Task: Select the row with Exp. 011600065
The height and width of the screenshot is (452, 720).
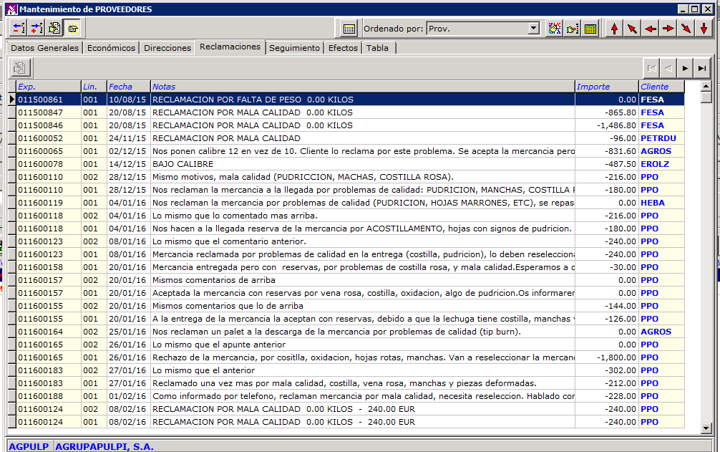Action: point(40,151)
